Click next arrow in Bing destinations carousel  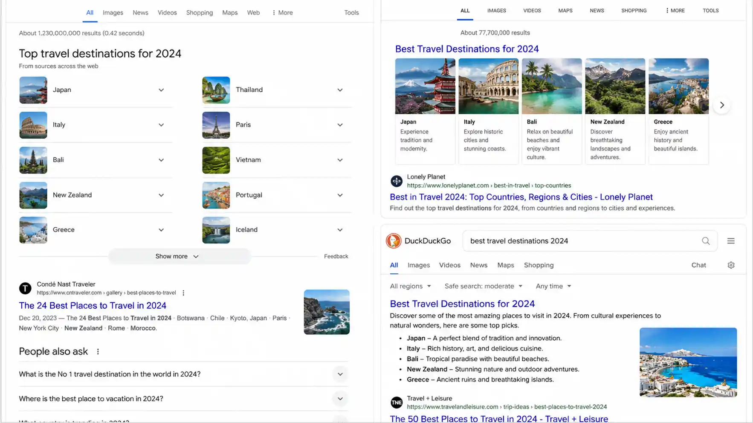click(721, 105)
